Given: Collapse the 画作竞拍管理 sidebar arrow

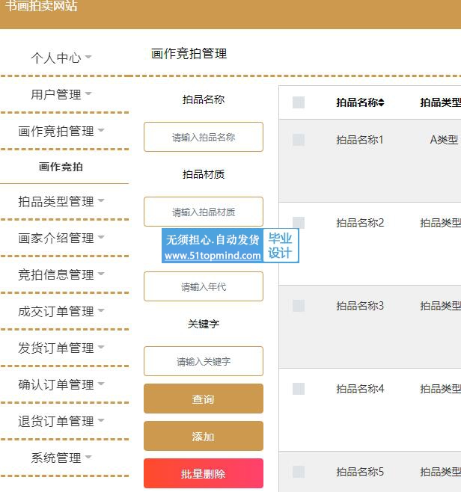Looking at the screenshot, I should coord(101,129).
